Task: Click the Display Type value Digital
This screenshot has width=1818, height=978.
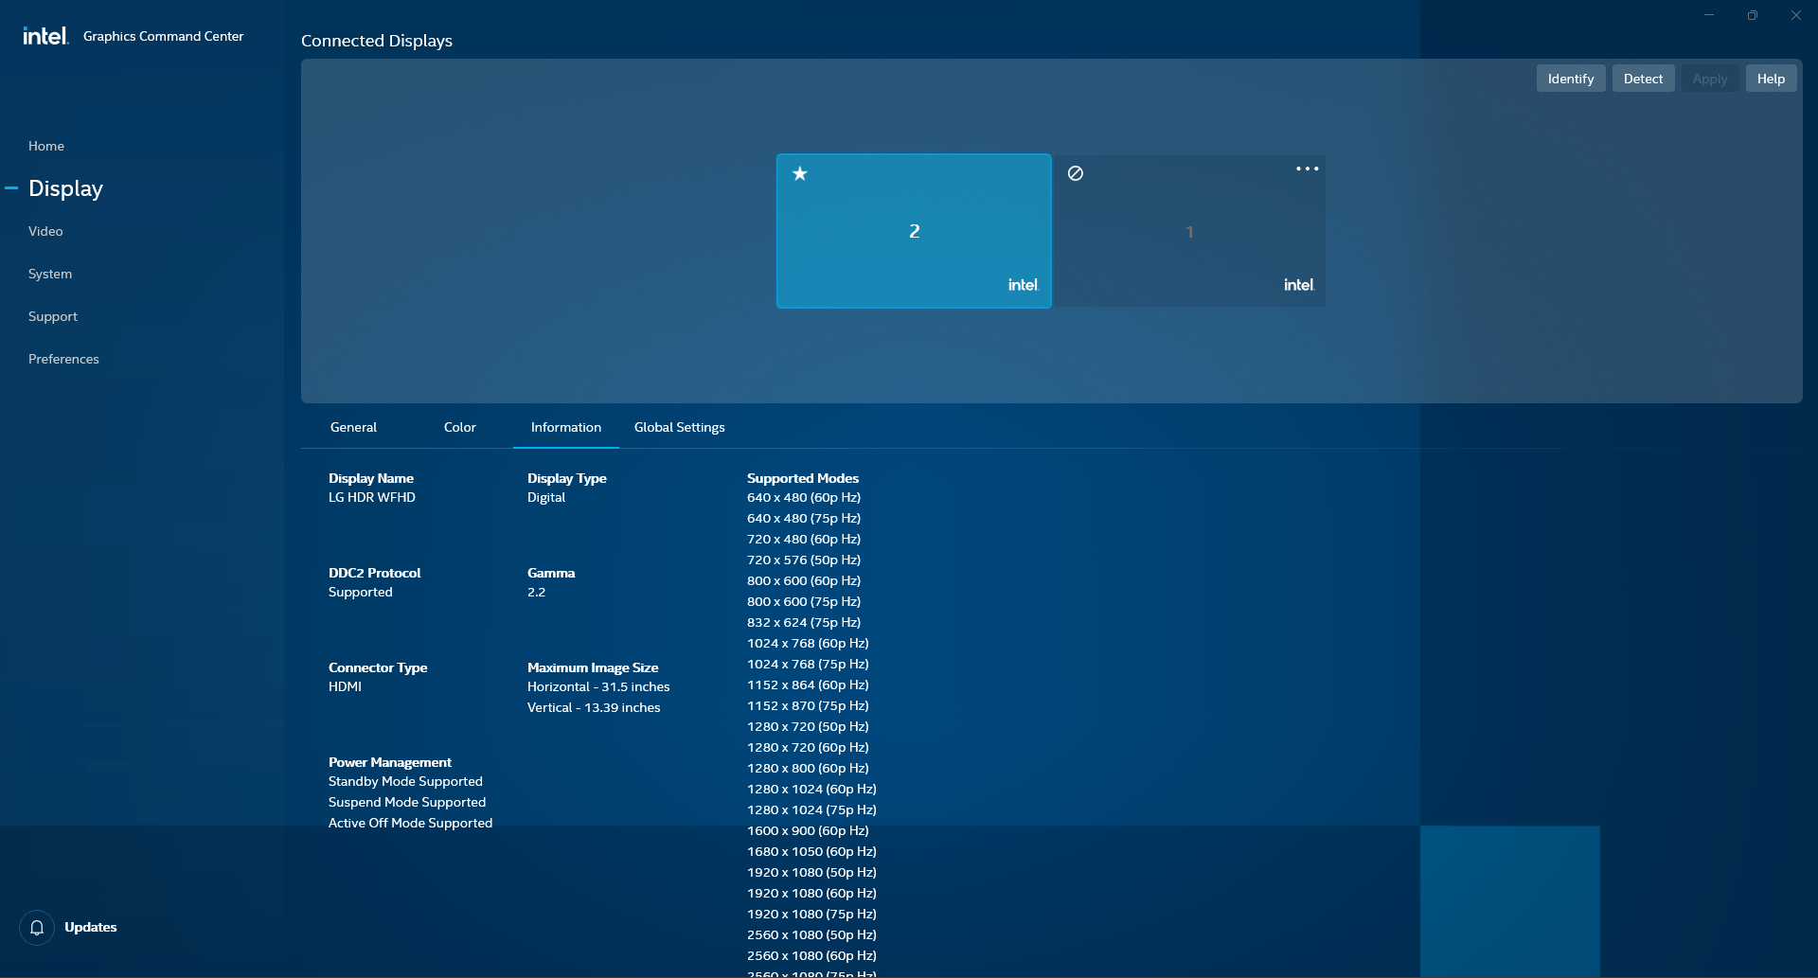Action: pos(546,497)
